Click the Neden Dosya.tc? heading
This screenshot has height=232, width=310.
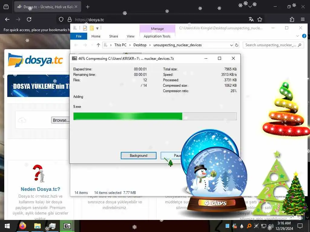40,189
